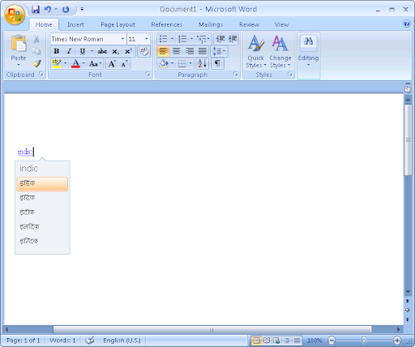The height and width of the screenshot is (347, 415).
Task: Toggle subscript formatting
Action: [115, 51]
